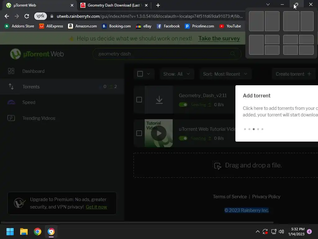
Task: Open AliExpress bookmark
Action: tap(51, 26)
